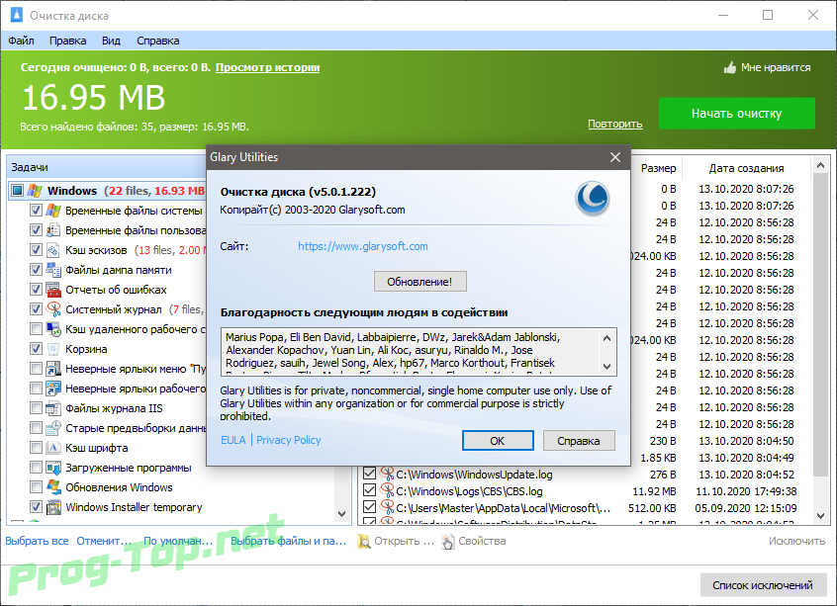Click the invalid Start menu shortcuts icon
The width and height of the screenshot is (837, 606).
(53, 369)
